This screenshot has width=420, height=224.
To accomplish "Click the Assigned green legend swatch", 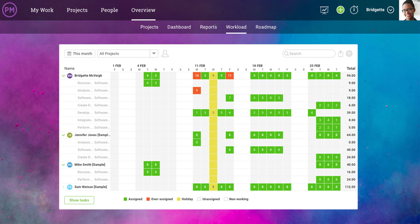I will [125, 199].
